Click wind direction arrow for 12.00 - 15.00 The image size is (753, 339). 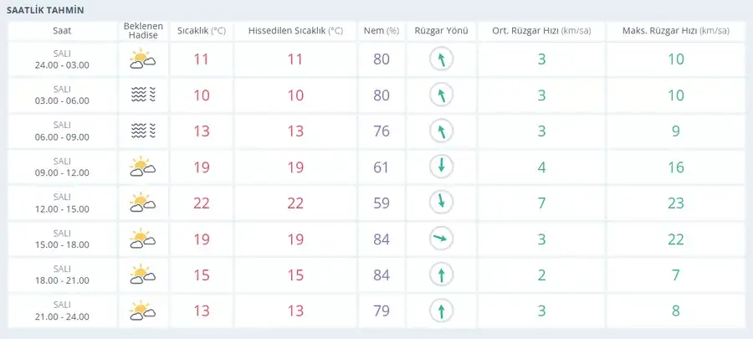(x=441, y=203)
